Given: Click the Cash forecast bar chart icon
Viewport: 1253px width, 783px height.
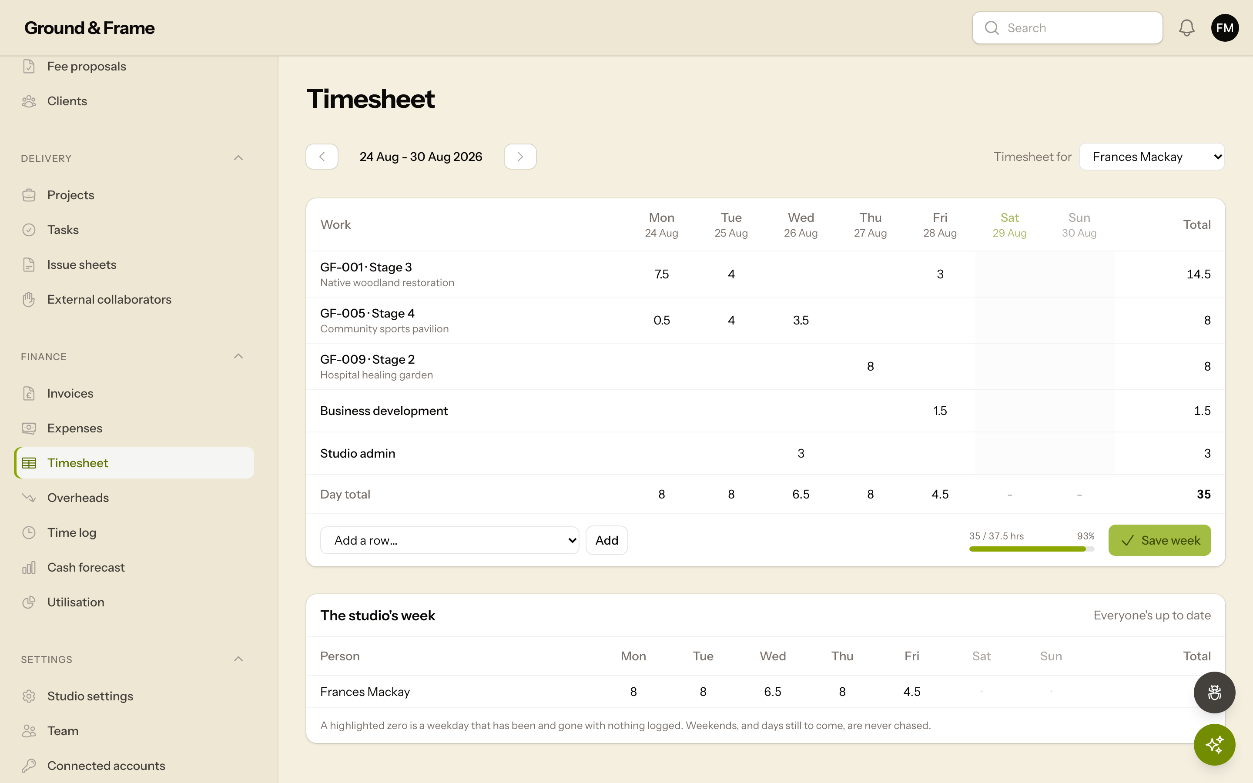Looking at the screenshot, I should point(29,568).
